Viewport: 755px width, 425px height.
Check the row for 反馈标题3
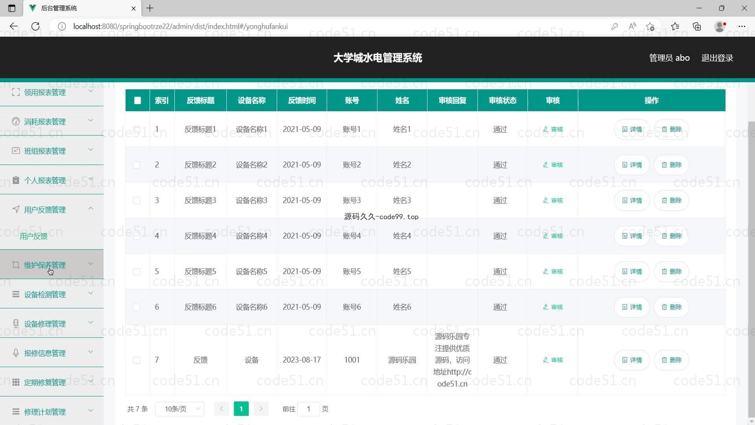[136, 201]
